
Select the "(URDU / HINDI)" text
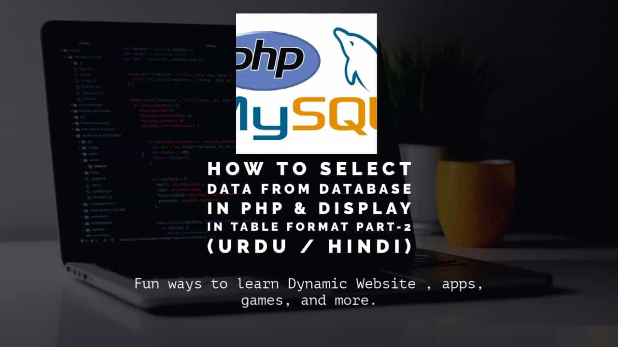[x=309, y=246]
